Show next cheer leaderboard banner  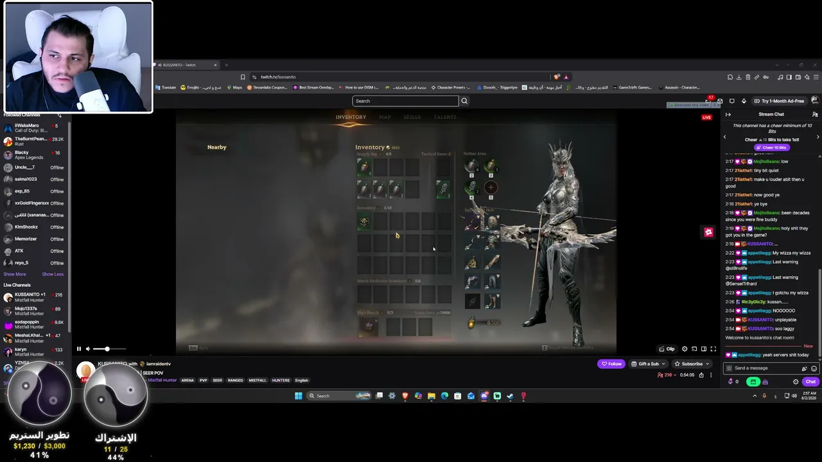point(818,137)
